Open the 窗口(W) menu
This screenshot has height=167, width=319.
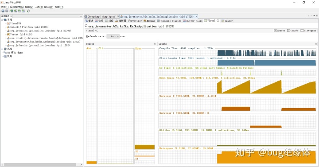pyautogui.click(x=49, y=7)
